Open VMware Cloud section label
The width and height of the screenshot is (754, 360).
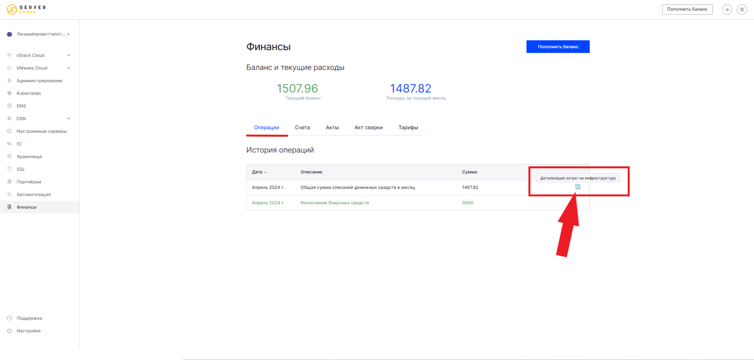[x=32, y=68]
